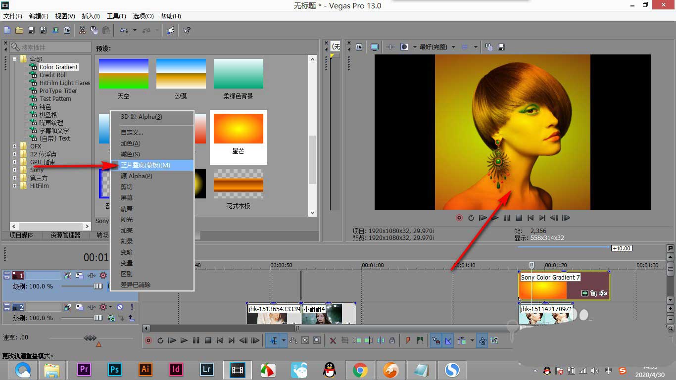Select the Normal Edit tool in timeline toolbar

tap(274, 340)
